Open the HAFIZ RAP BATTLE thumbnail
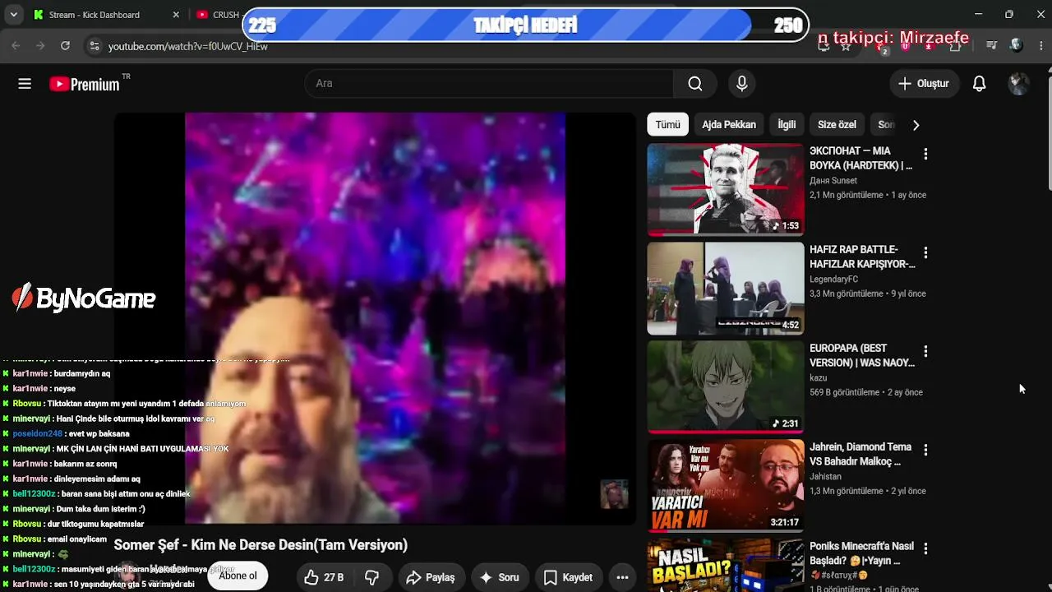This screenshot has width=1052, height=592. click(x=726, y=289)
